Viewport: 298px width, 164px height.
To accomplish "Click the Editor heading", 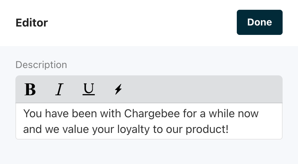I will click(32, 23).
